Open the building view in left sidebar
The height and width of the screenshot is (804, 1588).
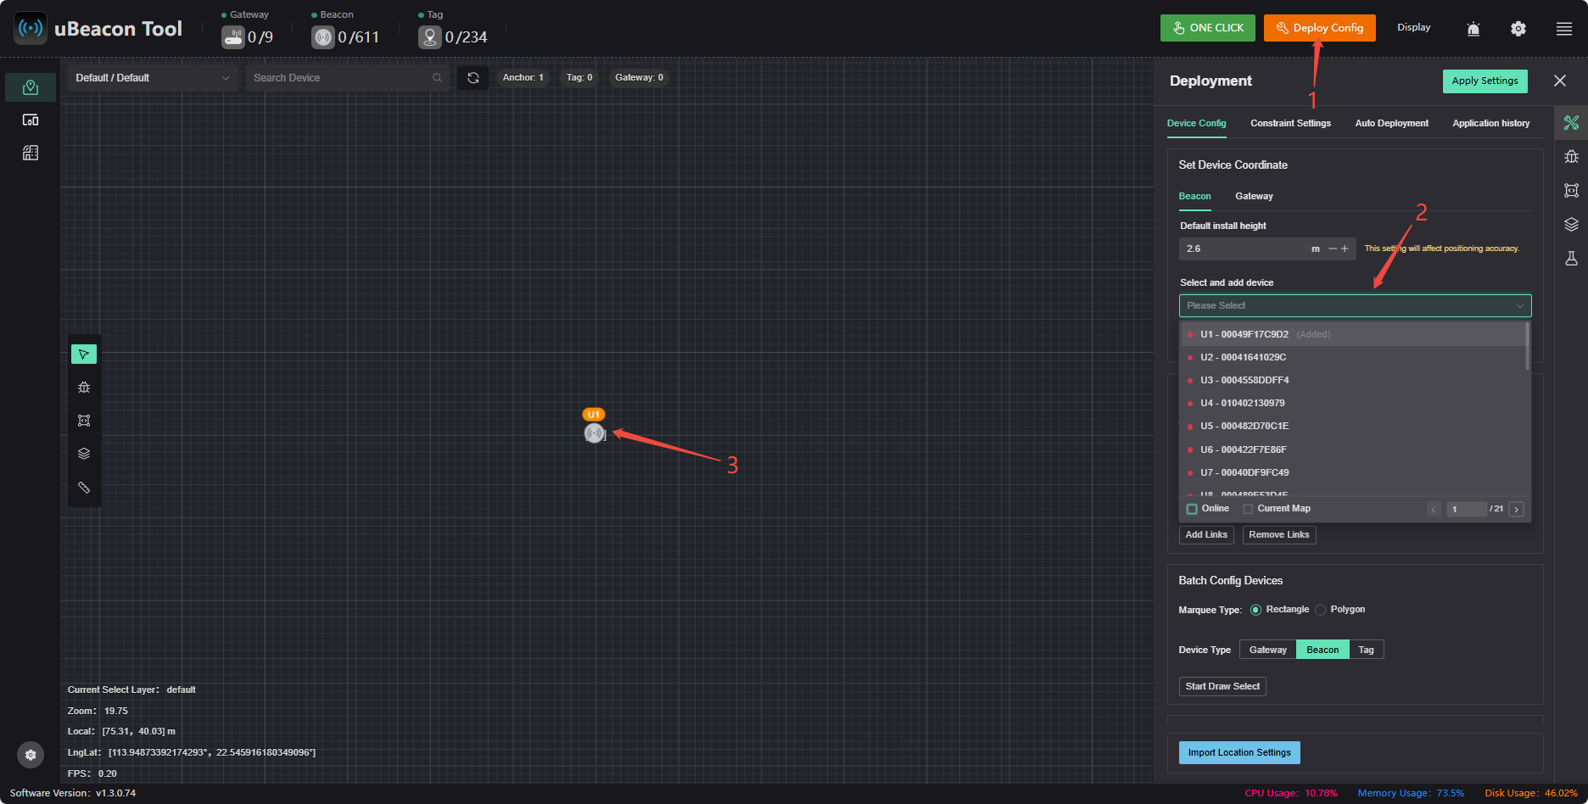[31, 153]
